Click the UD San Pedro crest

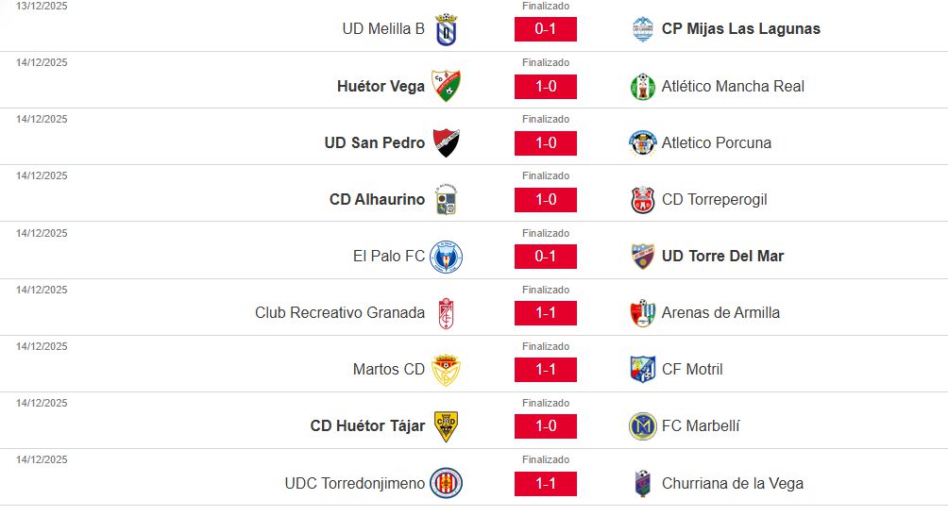click(446, 142)
